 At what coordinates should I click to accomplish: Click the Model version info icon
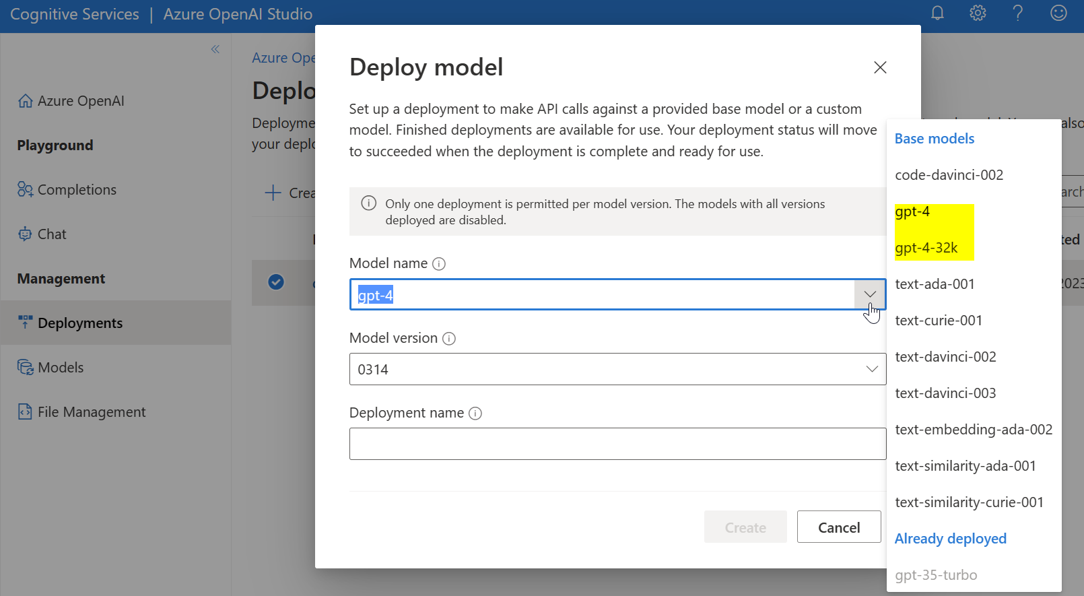pyautogui.click(x=449, y=339)
